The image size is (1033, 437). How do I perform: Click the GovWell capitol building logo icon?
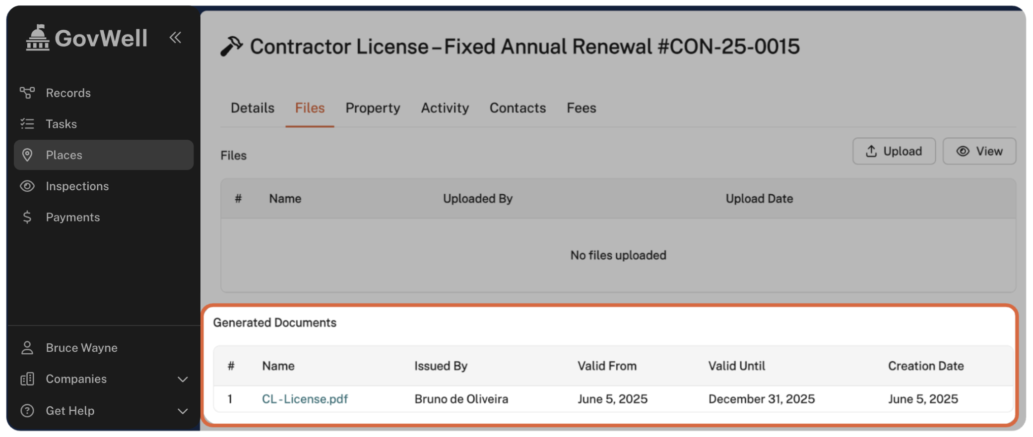point(38,38)
